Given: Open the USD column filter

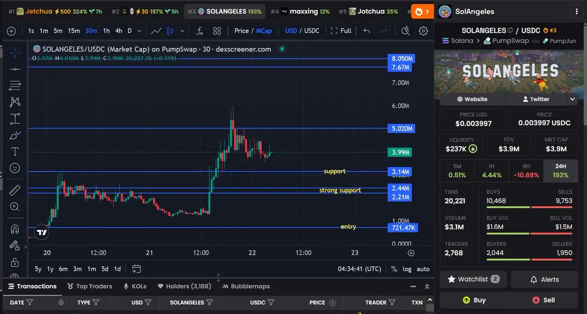Looking at the screenshot, I should [x=148, y=302].
